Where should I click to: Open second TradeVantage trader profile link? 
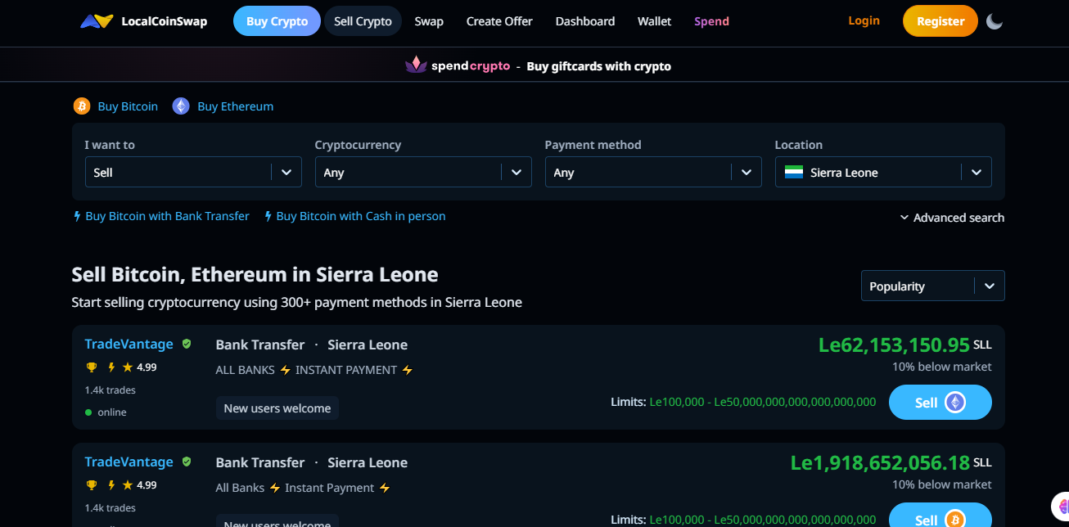tap(129, 462)
